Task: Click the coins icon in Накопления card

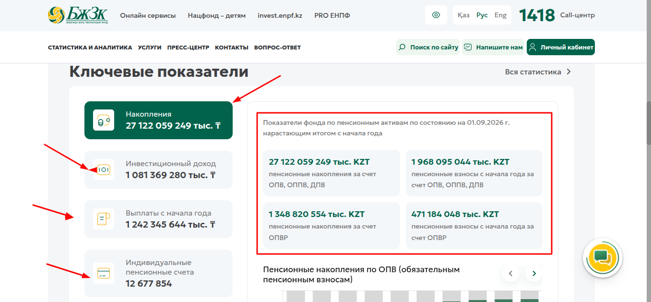Action: pos(104,120)
